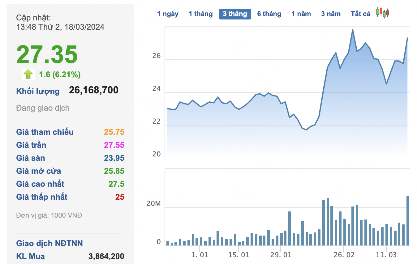Select the '3 tháng' time range tab
This screenshot has width=417, height=264.
[235, 14]
